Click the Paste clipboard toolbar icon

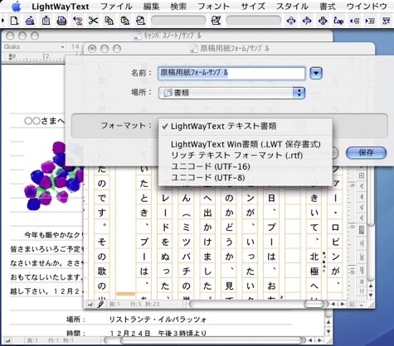[x=125, y=21]
